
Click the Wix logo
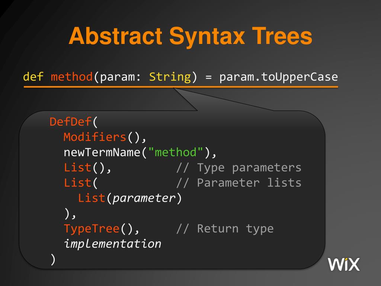pyautogui.click(x=343, y=264)
